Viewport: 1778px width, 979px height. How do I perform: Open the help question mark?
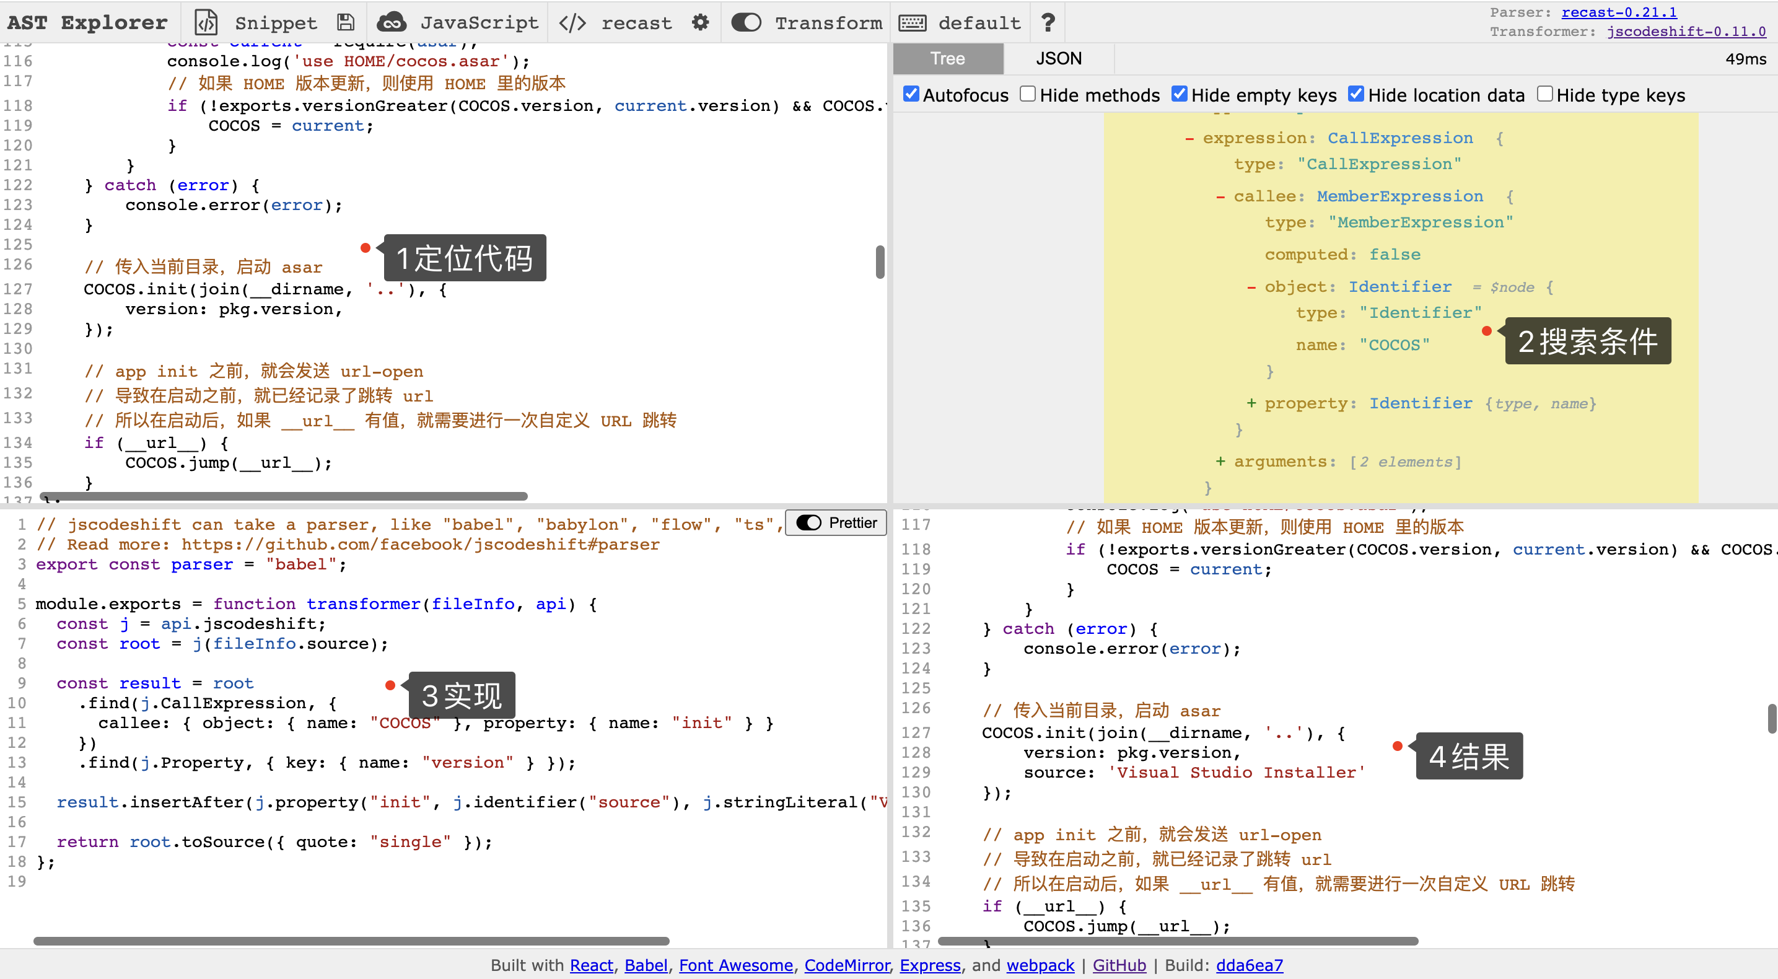coord(1048,23)
